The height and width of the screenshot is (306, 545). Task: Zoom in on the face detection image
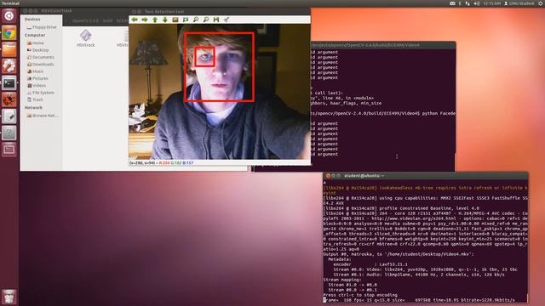click(x=196, y=20)
